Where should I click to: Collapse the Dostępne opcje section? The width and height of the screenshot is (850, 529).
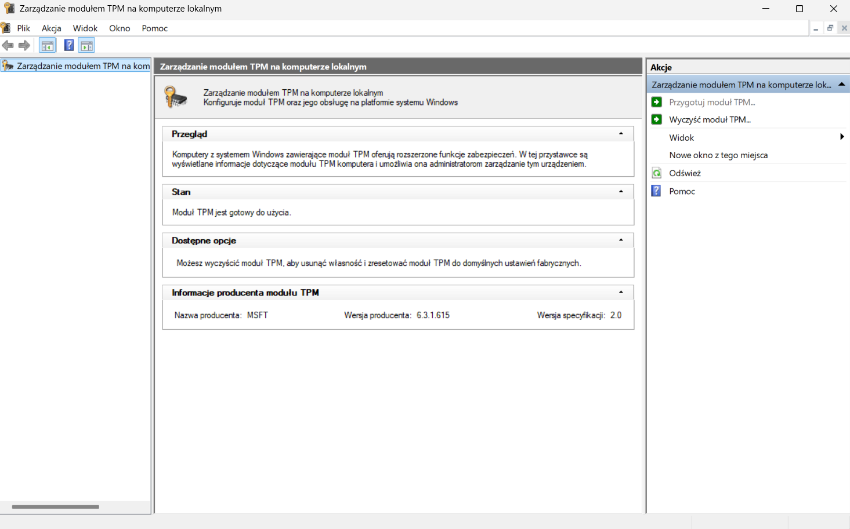[x=621, y=240]
